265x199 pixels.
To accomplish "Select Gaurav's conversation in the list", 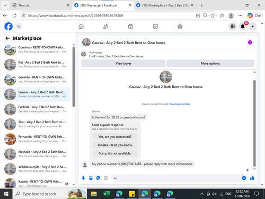I will pos(36,94).
